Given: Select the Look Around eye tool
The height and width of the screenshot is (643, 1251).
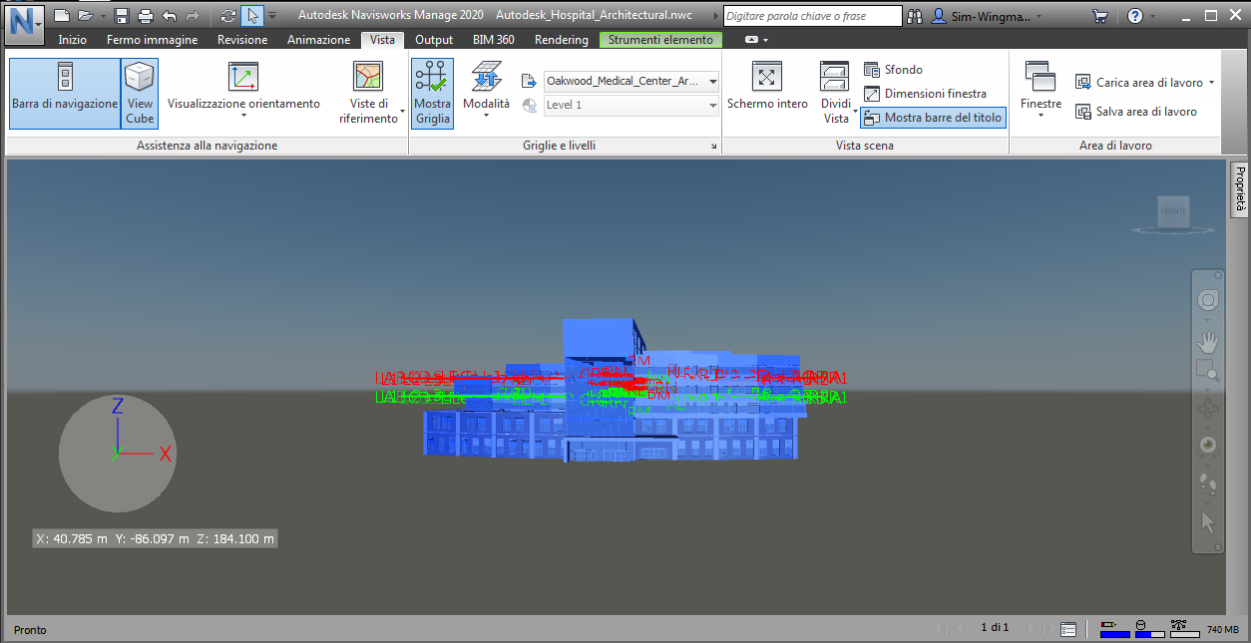Looking at the screenshot, I should point(1208,445).
